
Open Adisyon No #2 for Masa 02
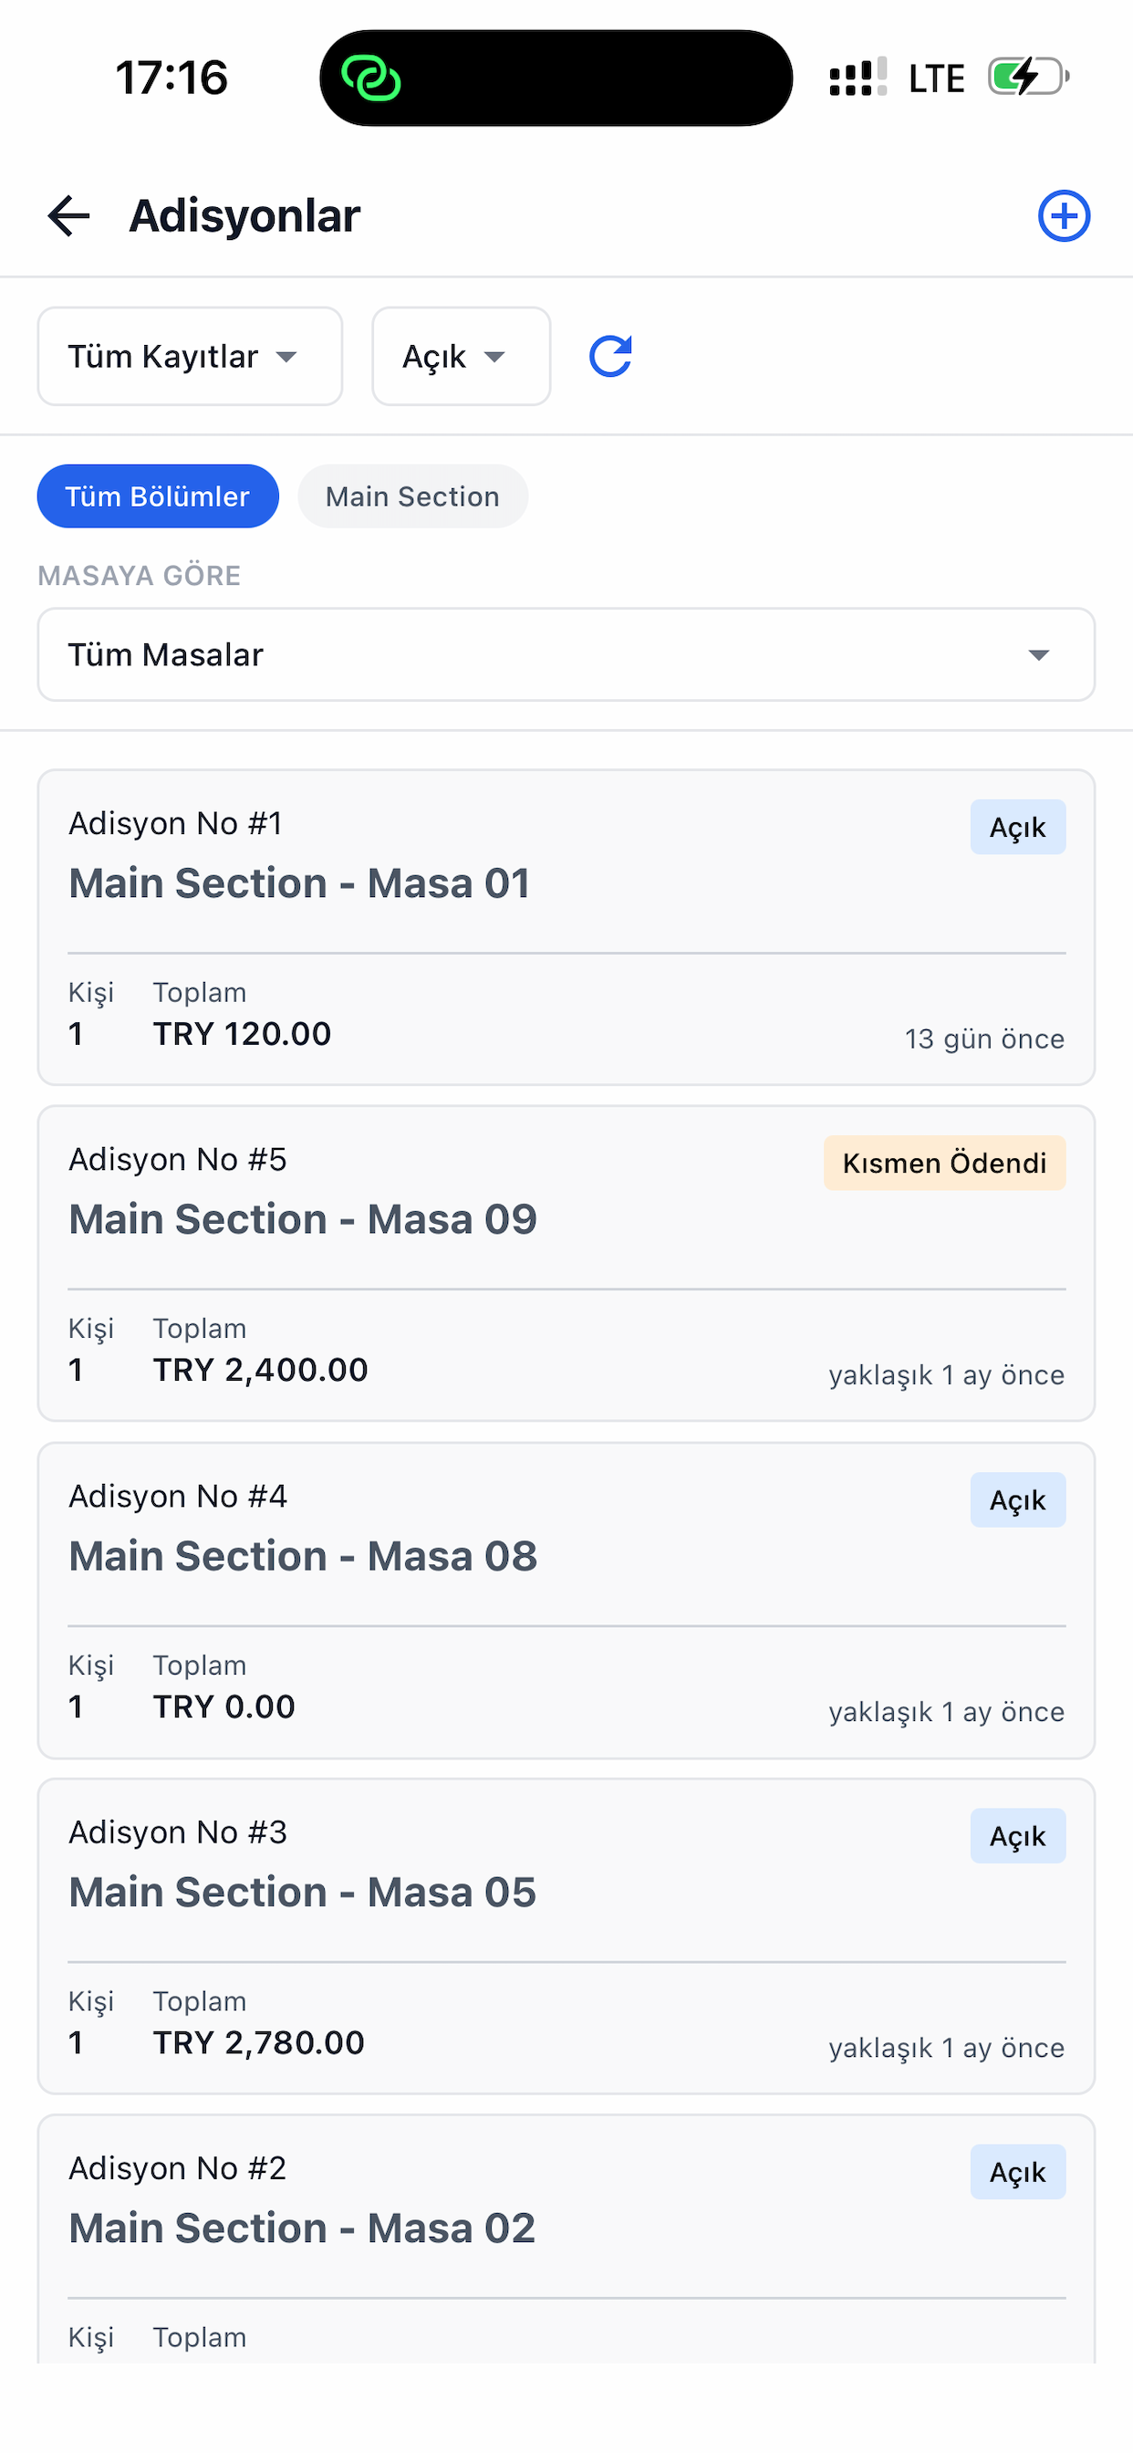[x=566, y=2238]
